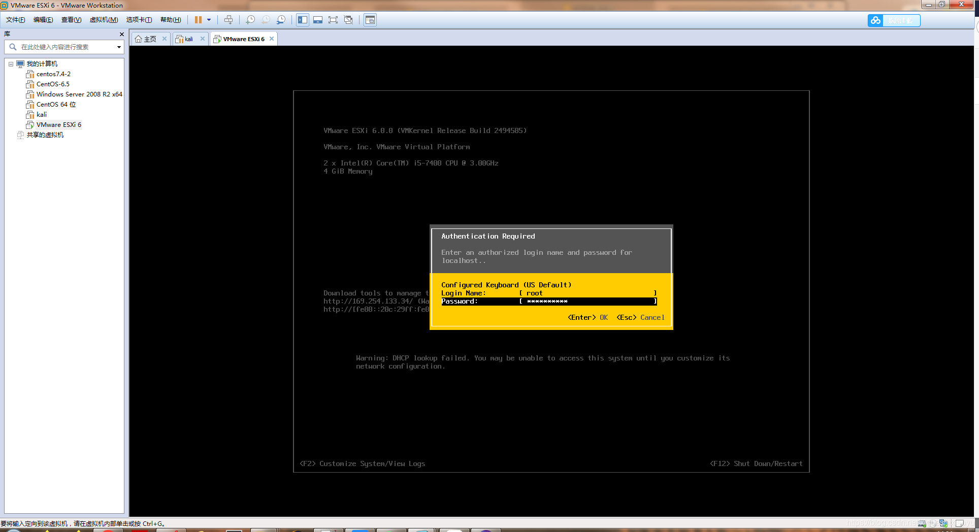Toggle the library sidebar view icon
This screenshot has width=979, height=532.
[x=303, y=20]
